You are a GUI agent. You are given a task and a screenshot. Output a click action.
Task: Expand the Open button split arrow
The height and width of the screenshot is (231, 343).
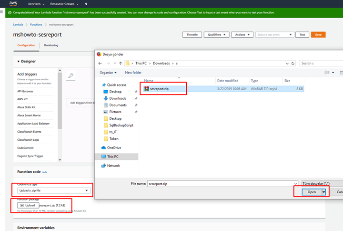click(323, 192)
